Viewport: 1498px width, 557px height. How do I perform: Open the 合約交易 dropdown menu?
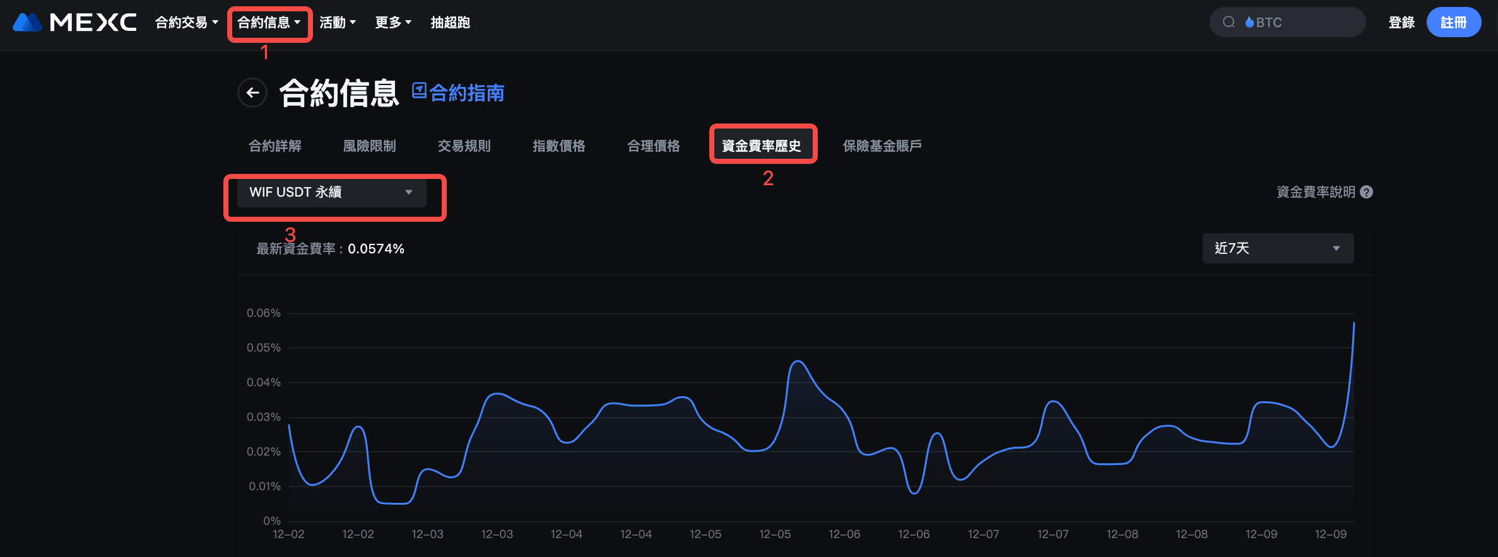pos(186,23)
